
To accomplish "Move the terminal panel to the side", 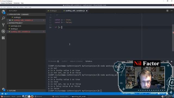I will 167,62.
